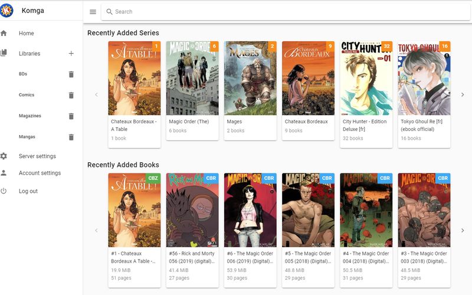This screenshot has height=295, width=472.
Task: Click the Libraries books icon
Action: 4,53
